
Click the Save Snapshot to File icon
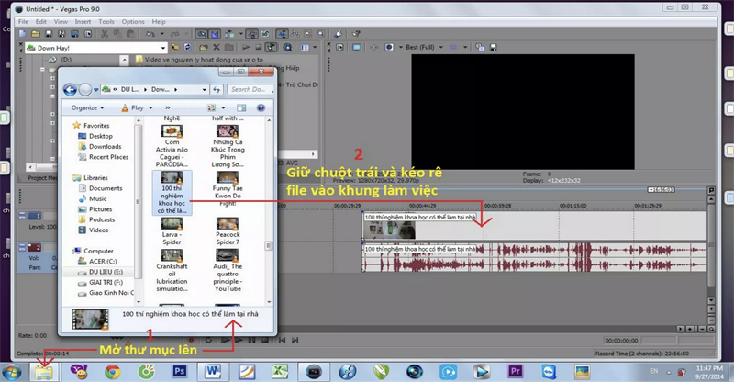pos(493,48)
